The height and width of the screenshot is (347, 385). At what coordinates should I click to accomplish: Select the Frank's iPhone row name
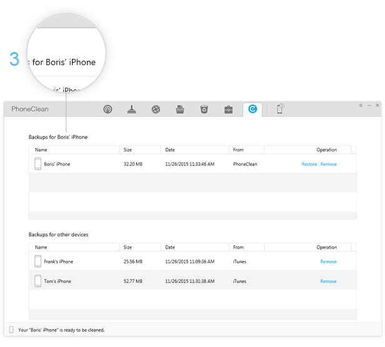58,262
